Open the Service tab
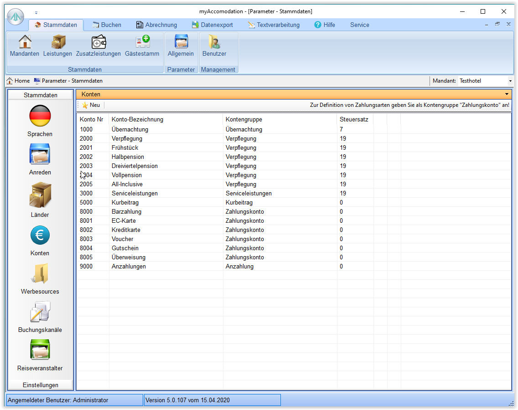 (359, 25)
